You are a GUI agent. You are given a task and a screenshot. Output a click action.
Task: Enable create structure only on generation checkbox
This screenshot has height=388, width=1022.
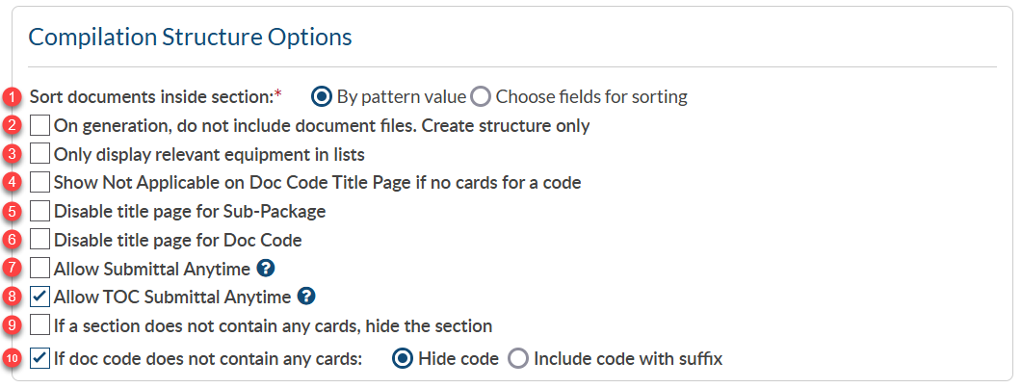40,125
